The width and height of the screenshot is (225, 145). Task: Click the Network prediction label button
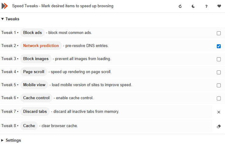point(41,46)
